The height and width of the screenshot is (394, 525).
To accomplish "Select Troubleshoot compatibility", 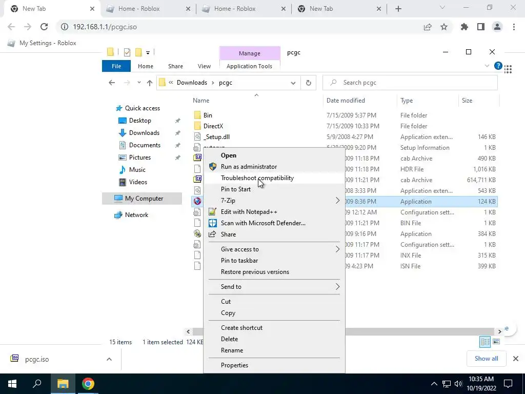I will pyautogui.click(x=257, y=178).
